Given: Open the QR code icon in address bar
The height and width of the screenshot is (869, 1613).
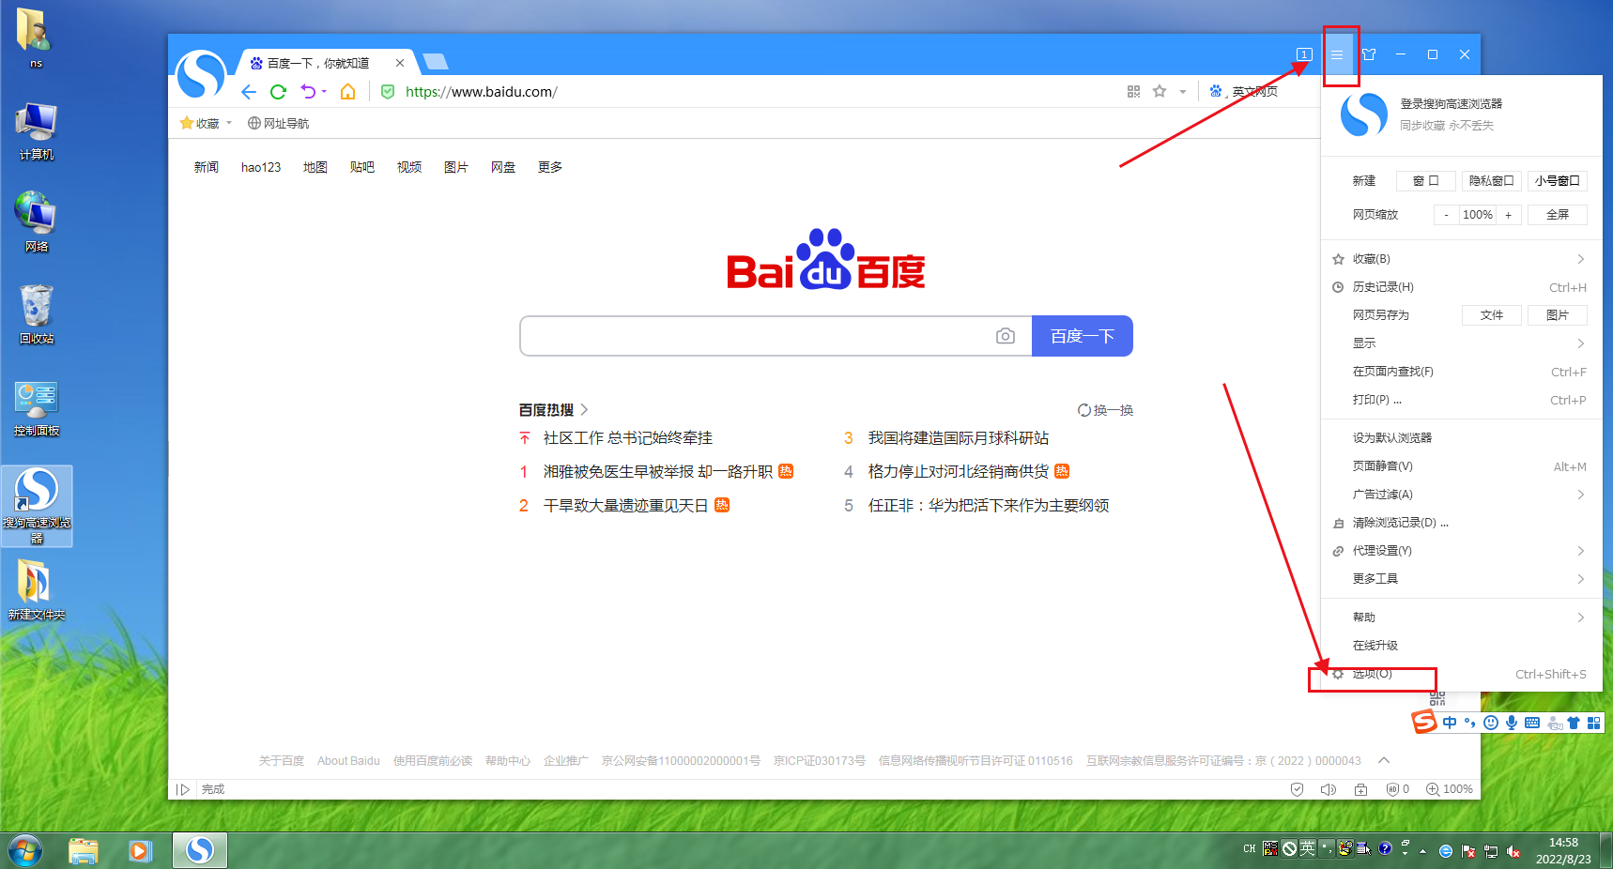Looking at the screenshot, I should (x=1133, y=91).
